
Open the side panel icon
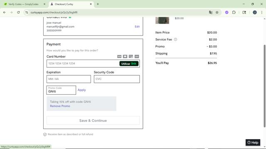click(x=244, y=12)
